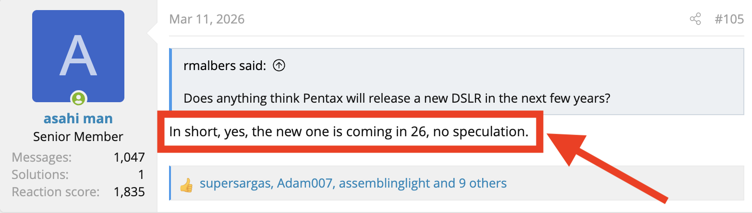Click the Solutions count of 1
The height and width of the screenshot is (213, 752).
tap(142, 175)
